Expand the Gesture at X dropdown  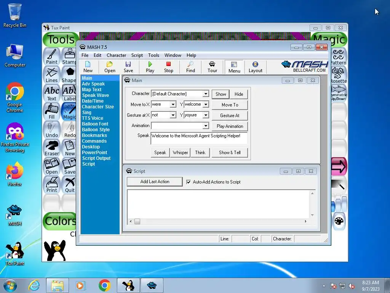[173, 115]
